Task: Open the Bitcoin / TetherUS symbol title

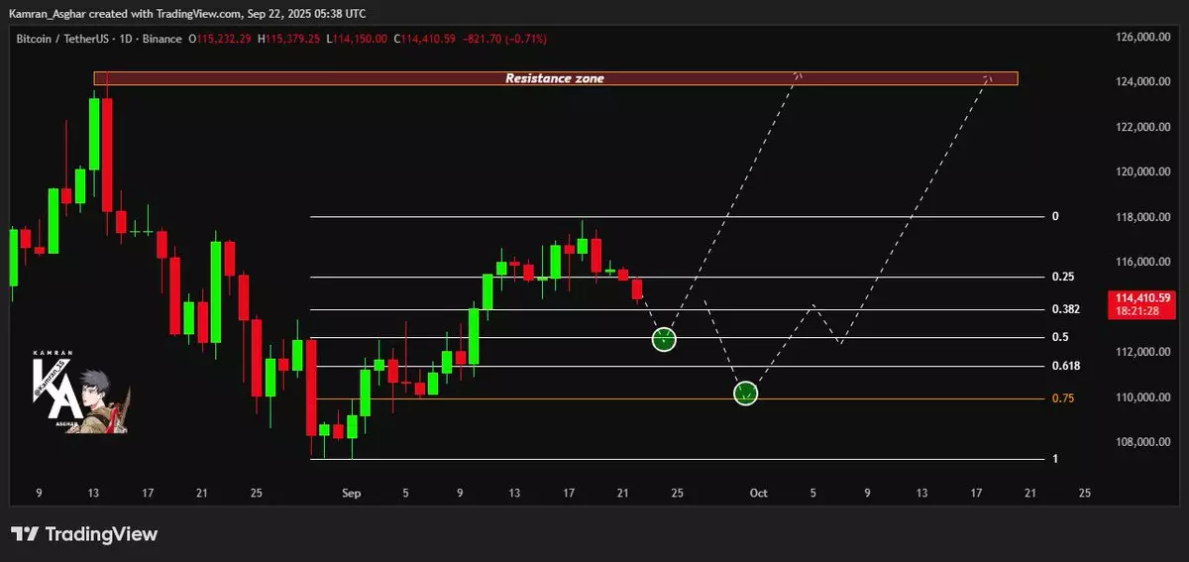Action: (57, 39)
